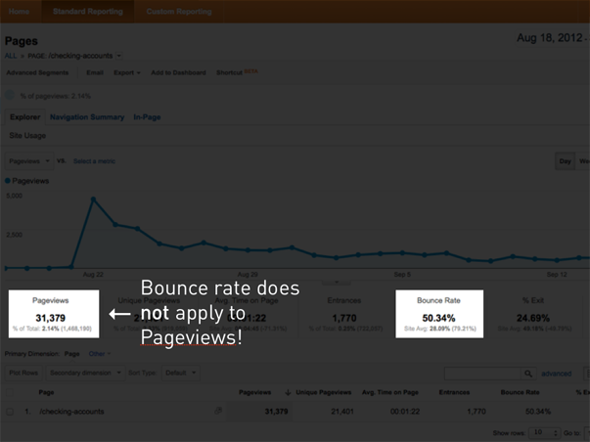Click the Email button
590x442 pixels.
tap(95, 72)
